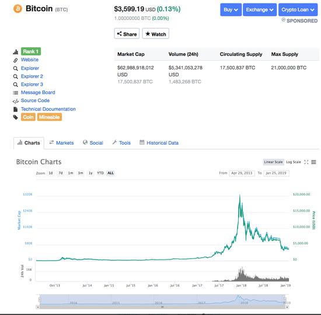Image resolution: width=321 pixels, height=315 pixels.
Task: Switch chart to Log Scale
Action: pos(294,162)
